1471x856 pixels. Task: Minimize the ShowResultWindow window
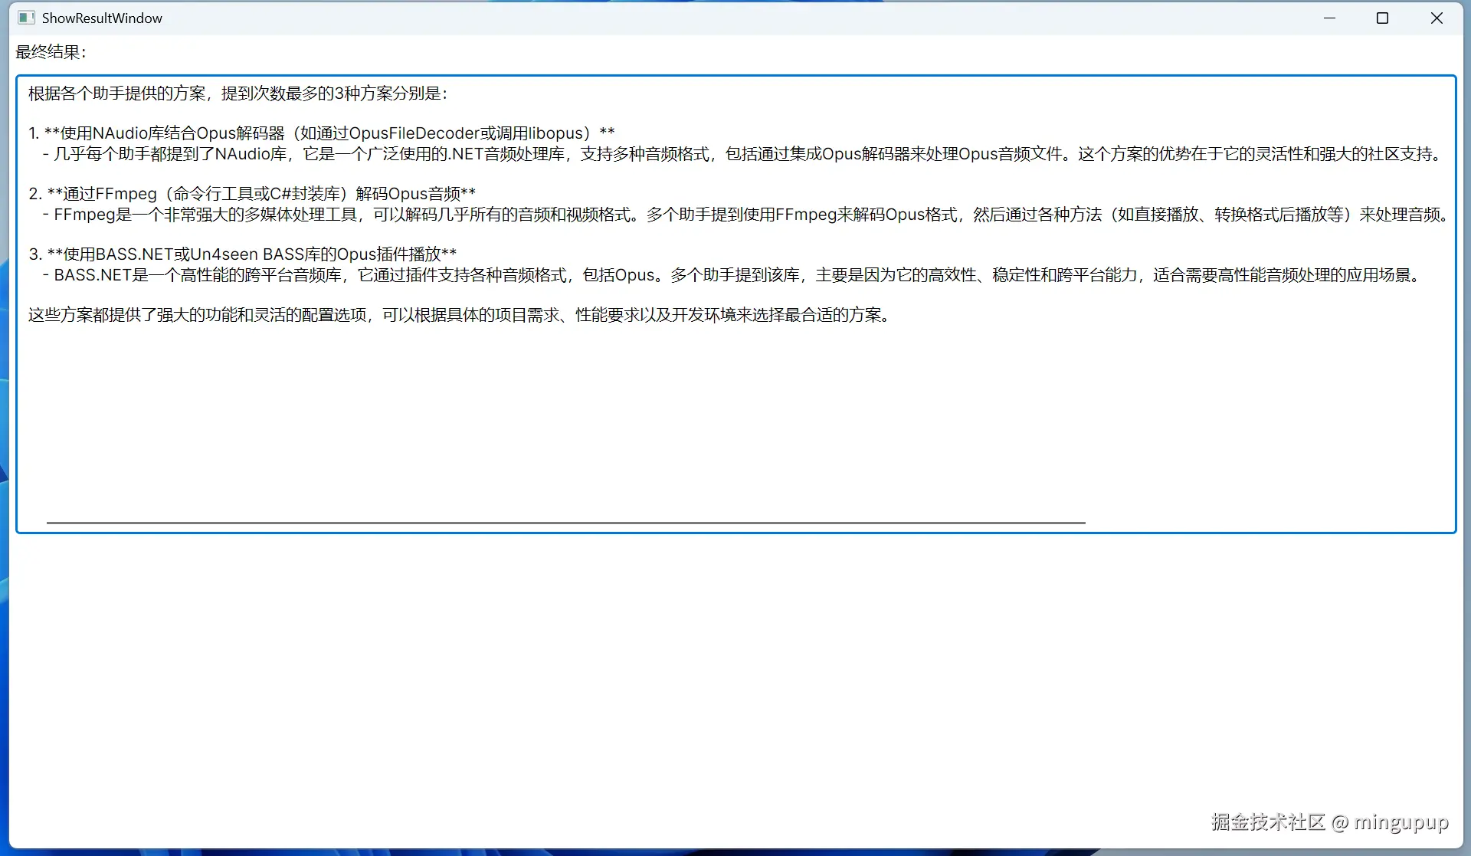coord(1329,18)
